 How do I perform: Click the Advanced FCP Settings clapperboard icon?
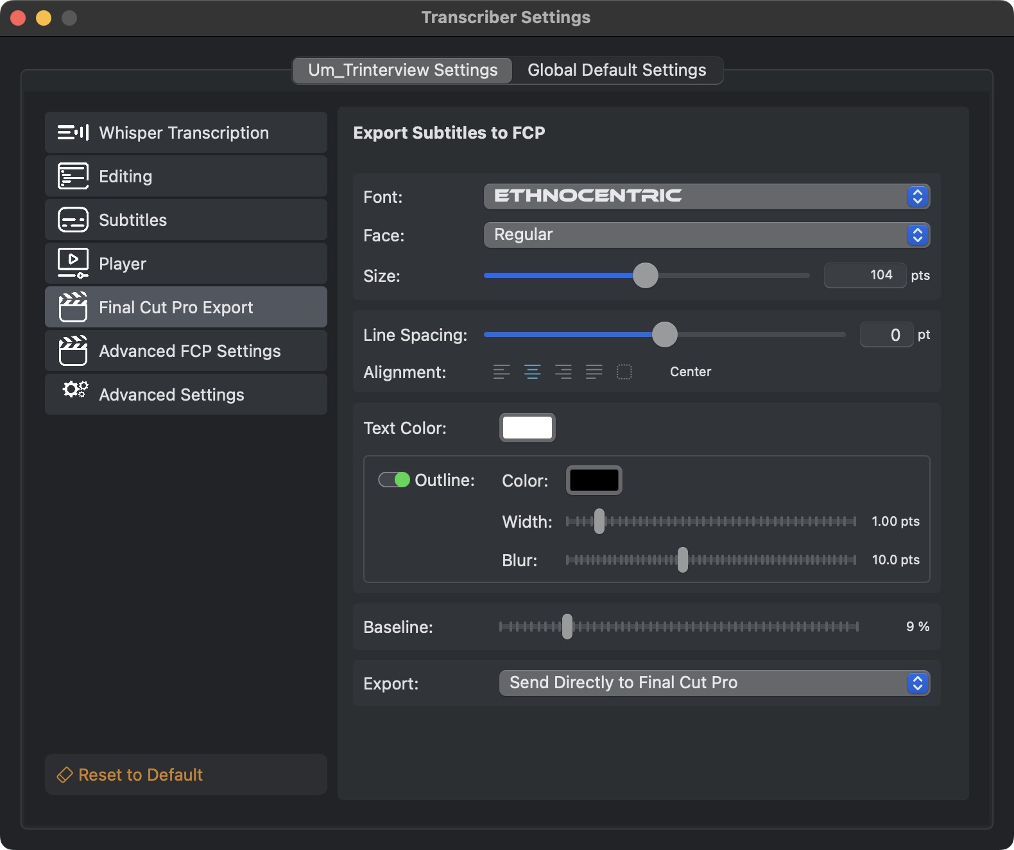(x=73, y=351)
